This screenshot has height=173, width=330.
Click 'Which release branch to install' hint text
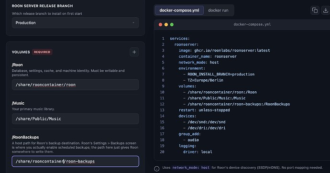click(x=47, y=13)
